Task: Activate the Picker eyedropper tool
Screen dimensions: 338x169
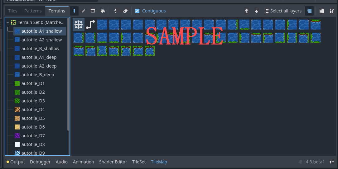Action: click(x=115, y=11)
